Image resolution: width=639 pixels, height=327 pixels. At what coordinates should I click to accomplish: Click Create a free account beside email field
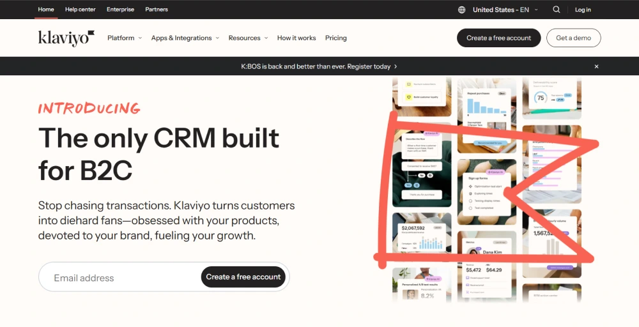243,277
